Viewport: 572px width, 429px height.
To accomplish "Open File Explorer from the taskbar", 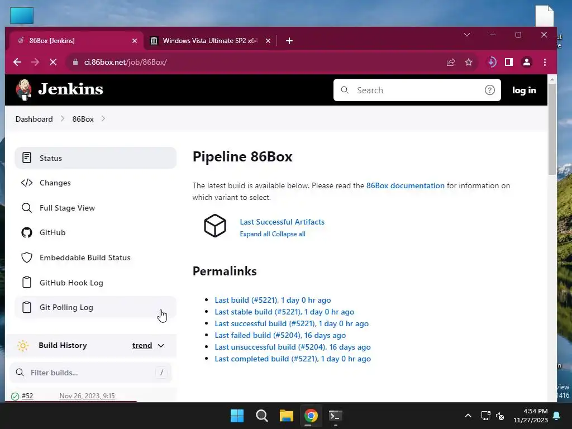I will click(287, 416).
